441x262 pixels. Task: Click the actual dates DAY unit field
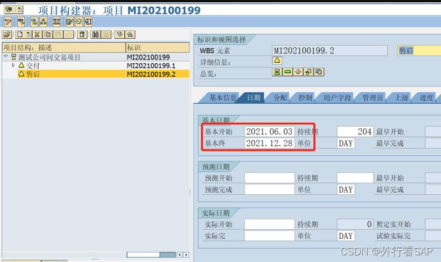(x=346, y=236)
